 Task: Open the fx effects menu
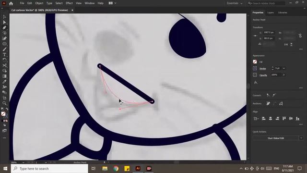[x=256, y=82]
